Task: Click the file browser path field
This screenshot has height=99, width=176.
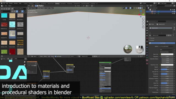Action: tap(20, 9)
